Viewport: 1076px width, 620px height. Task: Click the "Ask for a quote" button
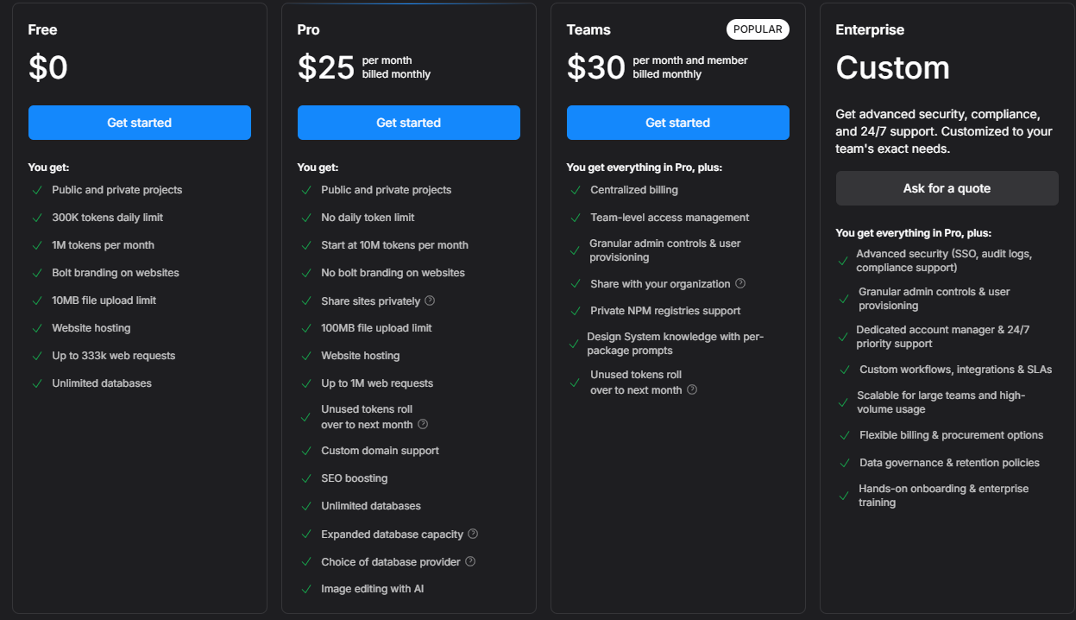click(947, 187)
